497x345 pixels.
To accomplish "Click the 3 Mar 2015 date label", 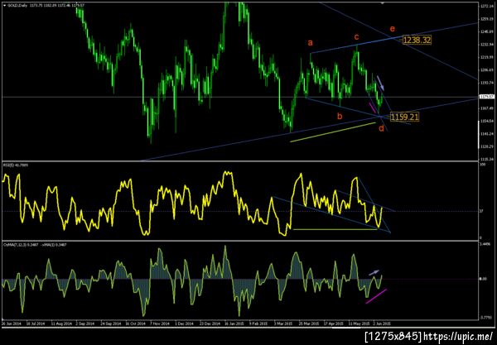I will 283,323.
